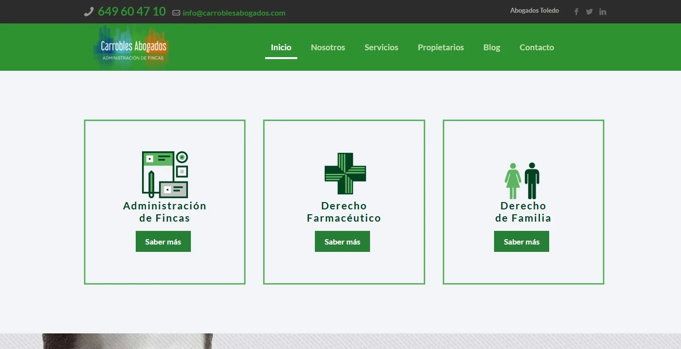
Task: Open the Blog menu item
Action: pos(492,47)
